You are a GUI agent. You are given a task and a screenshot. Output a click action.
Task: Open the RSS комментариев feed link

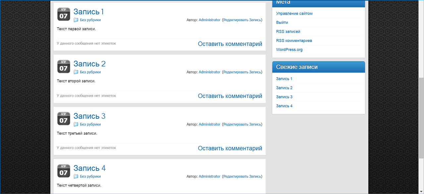(x=294, y=40)
